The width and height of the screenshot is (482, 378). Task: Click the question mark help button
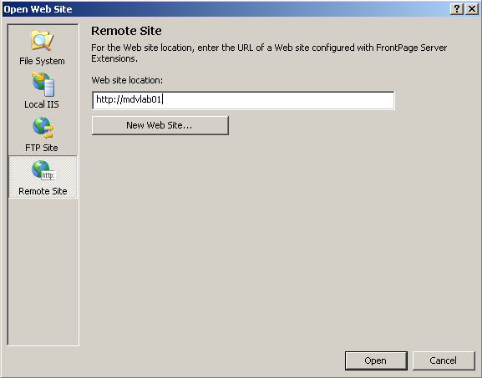(457, 9)
